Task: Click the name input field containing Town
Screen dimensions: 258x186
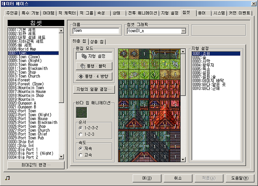Action: (x=96, y=31)
